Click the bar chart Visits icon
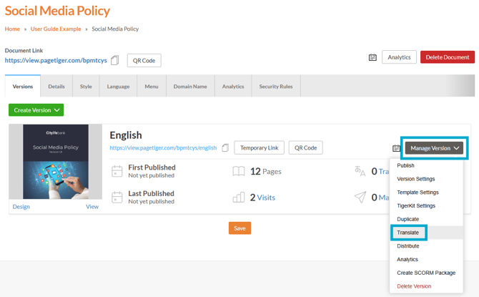 [x=239, y=198]
